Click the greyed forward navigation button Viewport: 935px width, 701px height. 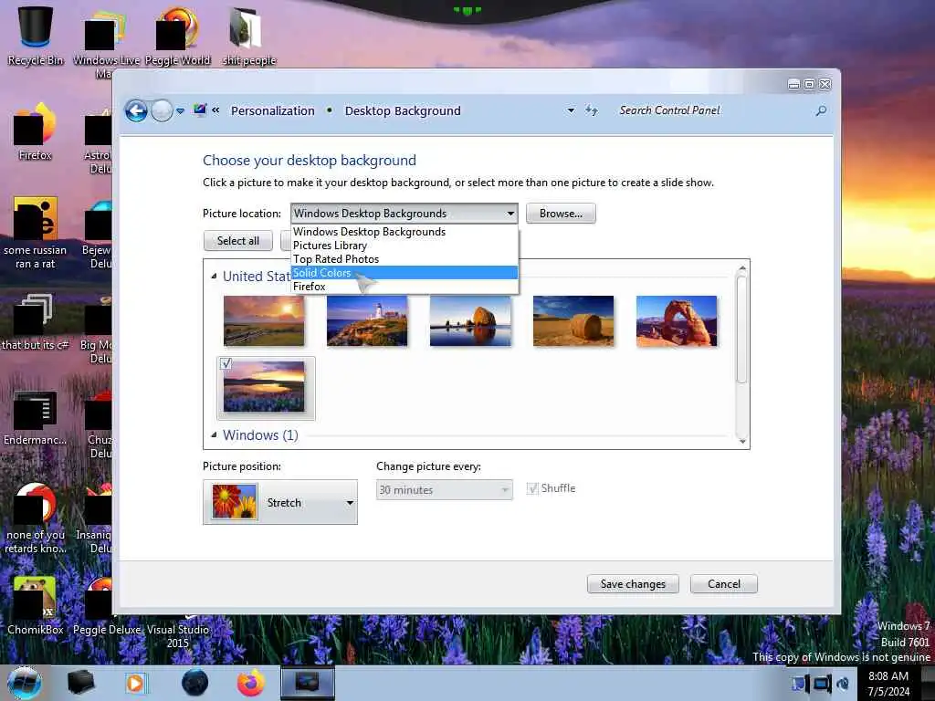coord(162,110)
